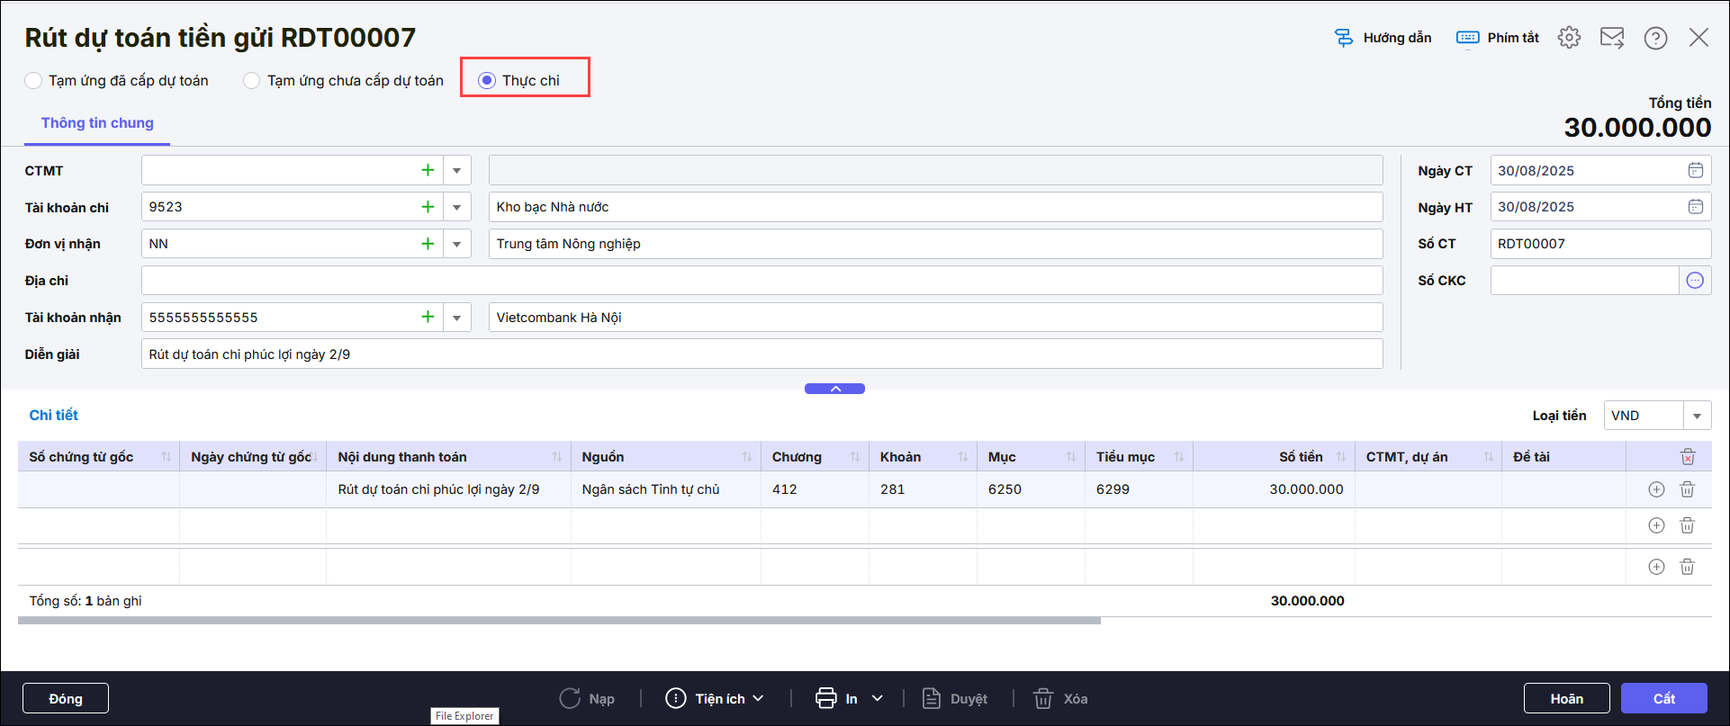Open the settings gear icon
This screenshot has height=726, width=1730.
point(1569,38)
